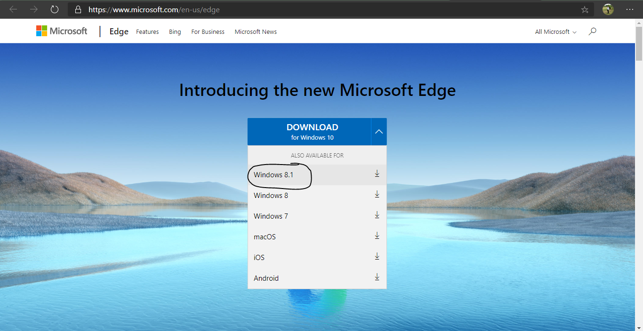Open the Bing menu item
The width and height of the screenshot is (643, 331).
click(175, 32)
